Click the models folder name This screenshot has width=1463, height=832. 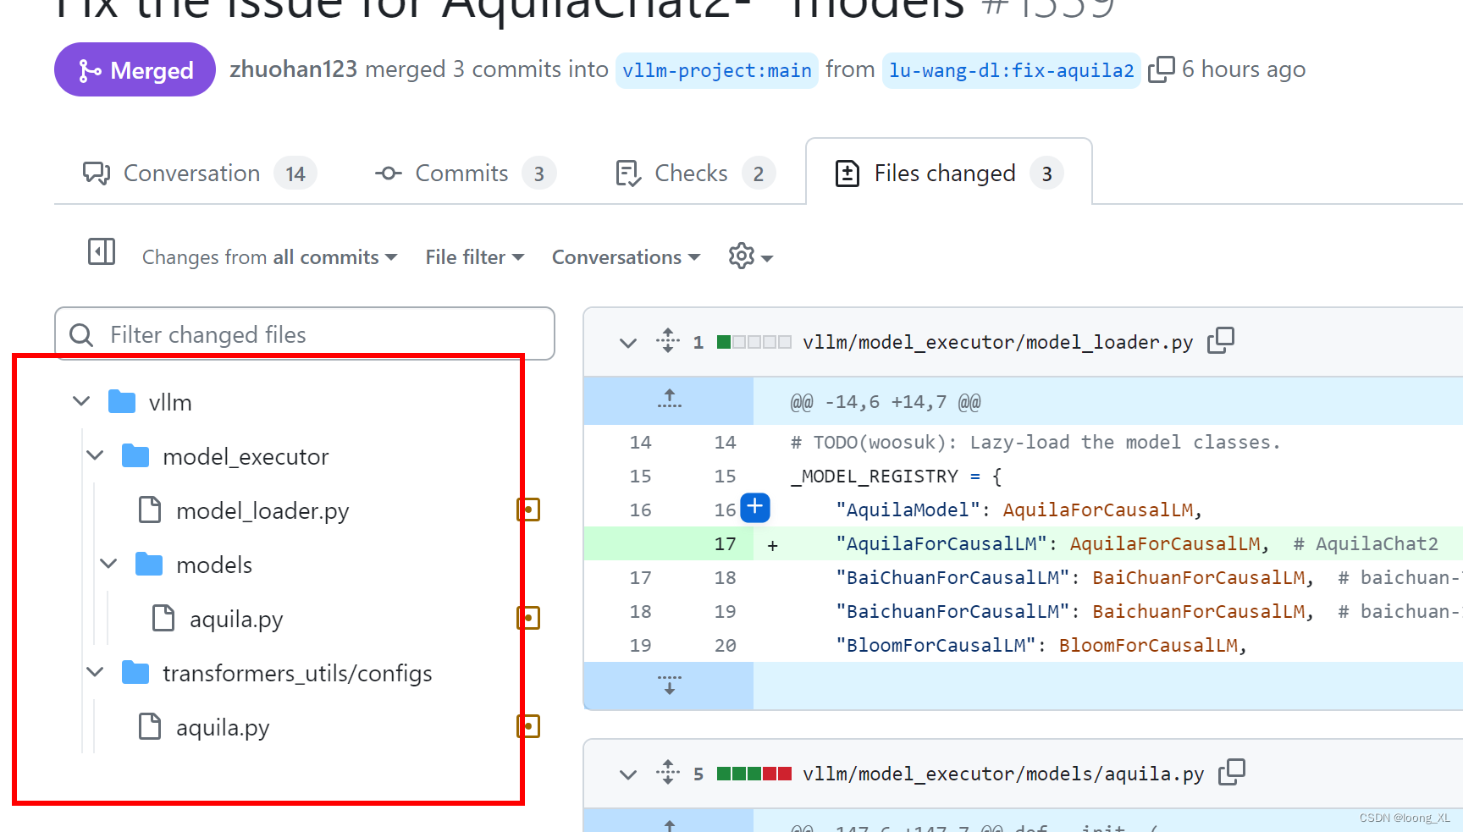click(x=214, y=565)
